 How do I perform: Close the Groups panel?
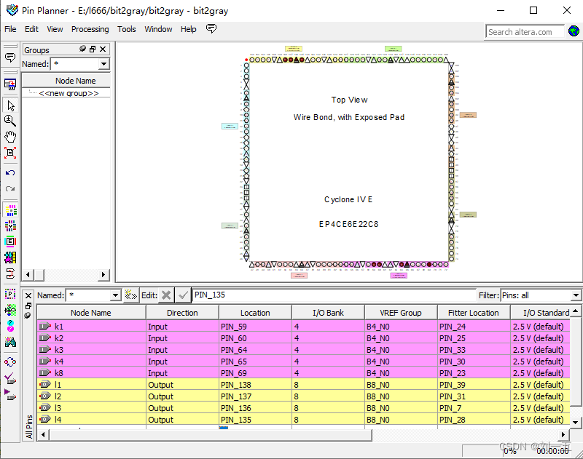tap(103, 49)
